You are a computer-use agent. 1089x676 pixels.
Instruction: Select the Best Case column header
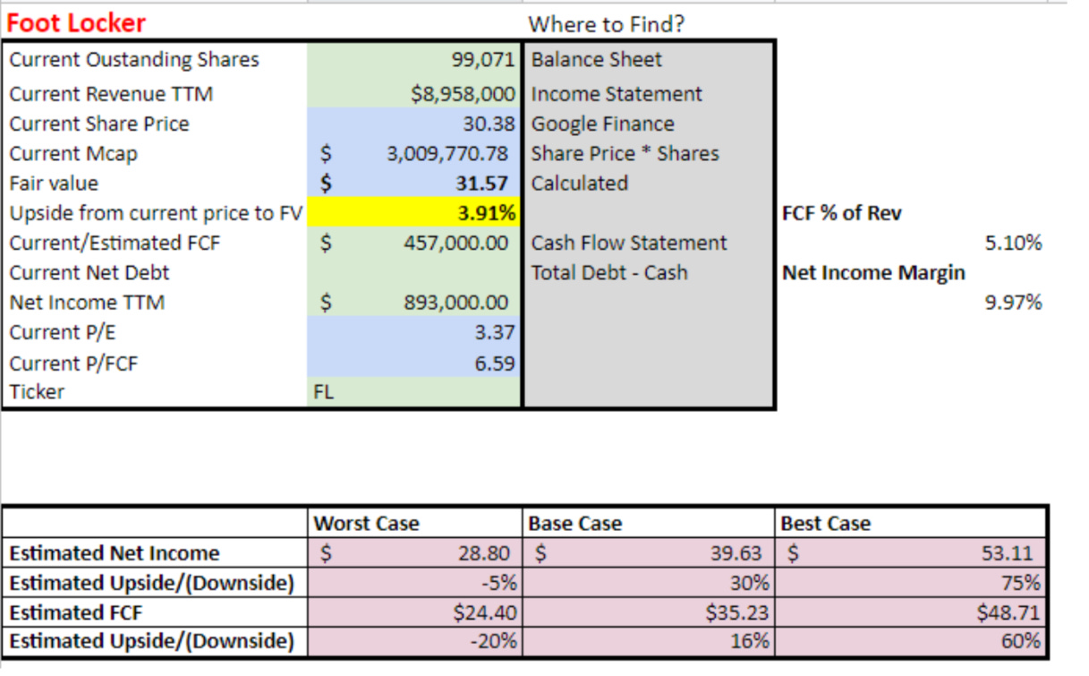coord(911,524)
